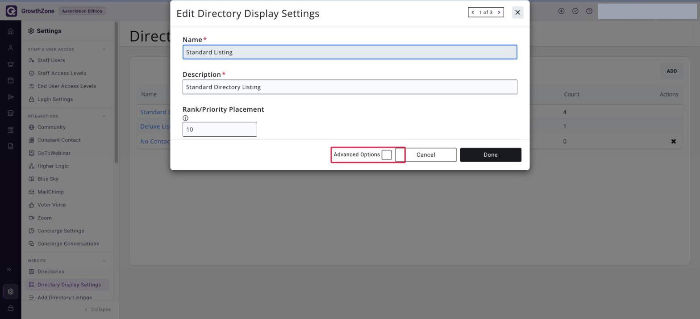Click the Rank/Priority Placement info icon
The width and height of the screenshot is (700, 319).
185,118
